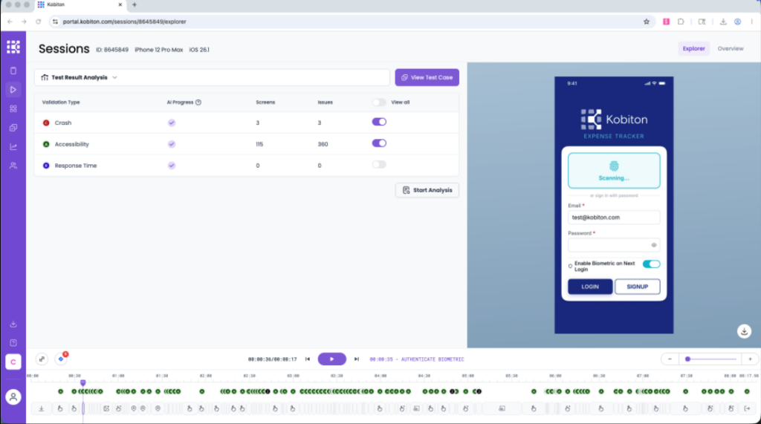The height and width of the screenshot is (424, 761).
Task: Click the red Crash indicator icon
Action: tap(46, 123)
